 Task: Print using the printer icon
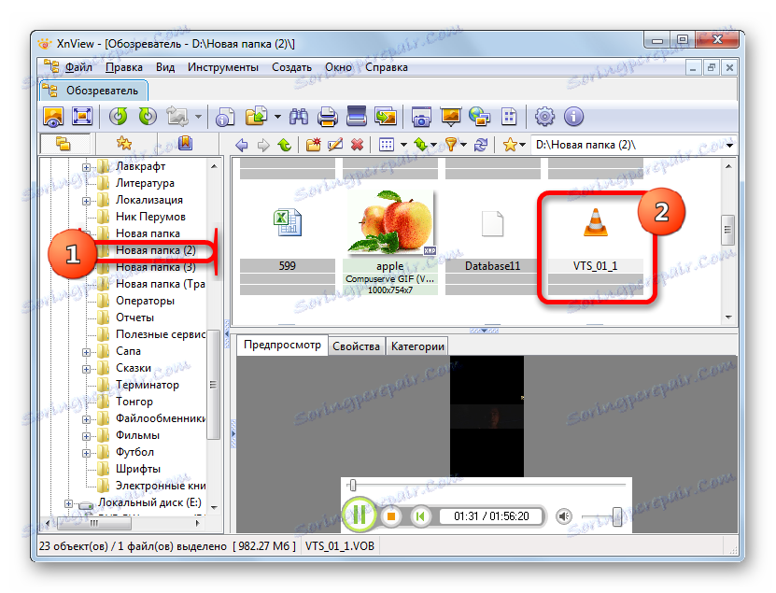coord(327,118)
